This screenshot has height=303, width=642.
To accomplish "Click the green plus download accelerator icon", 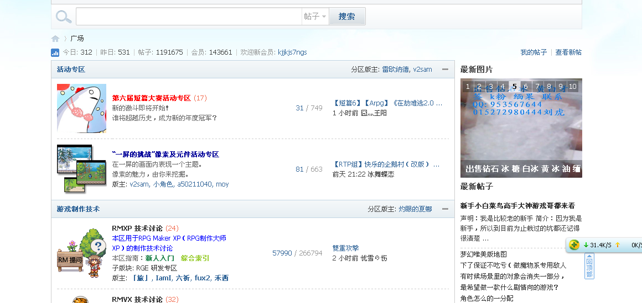I will click(x=574, y=245).
